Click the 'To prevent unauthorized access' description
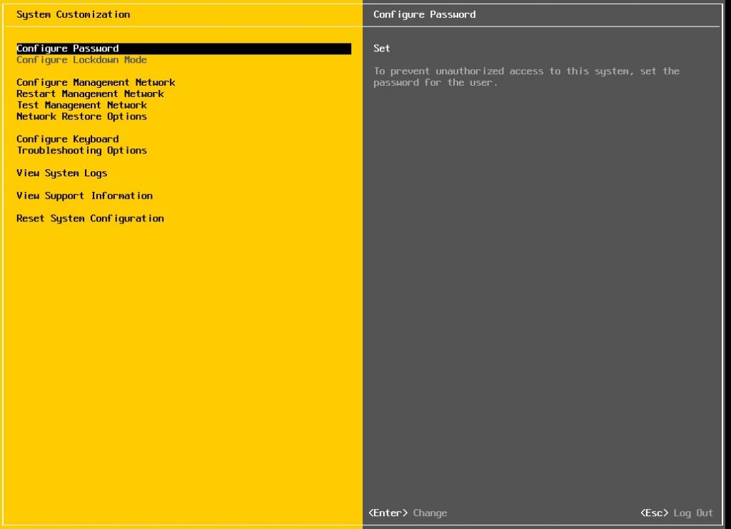Viewport: 731px width, 529px height. pos(526,77)
